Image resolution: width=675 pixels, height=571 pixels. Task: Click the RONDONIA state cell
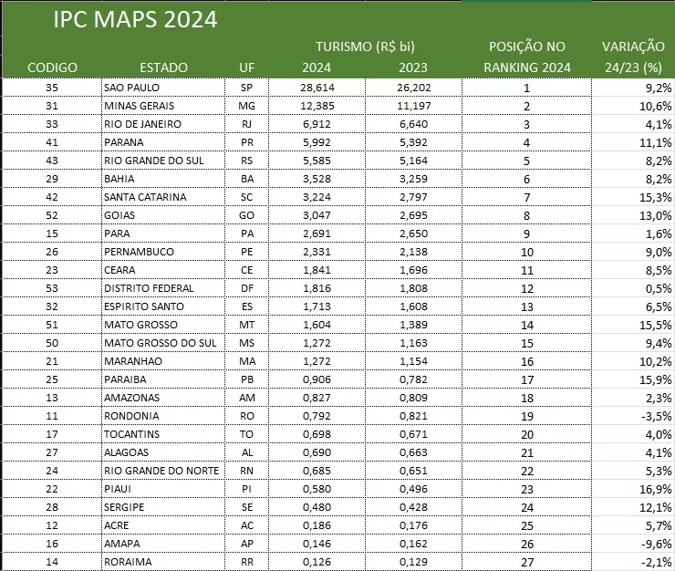(x=163, y=416)
